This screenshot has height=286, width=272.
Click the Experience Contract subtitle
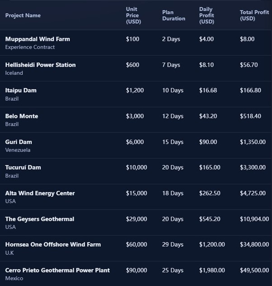point(30,47)
